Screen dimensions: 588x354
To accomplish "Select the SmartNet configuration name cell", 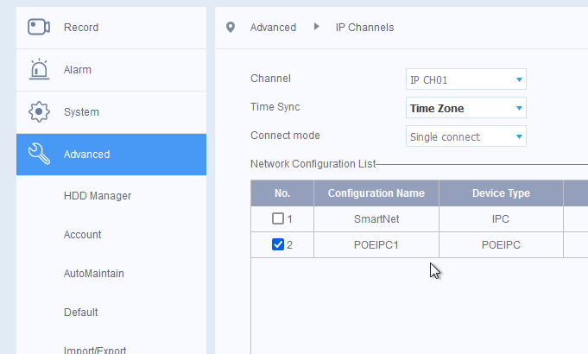I will tap(376, 219).
